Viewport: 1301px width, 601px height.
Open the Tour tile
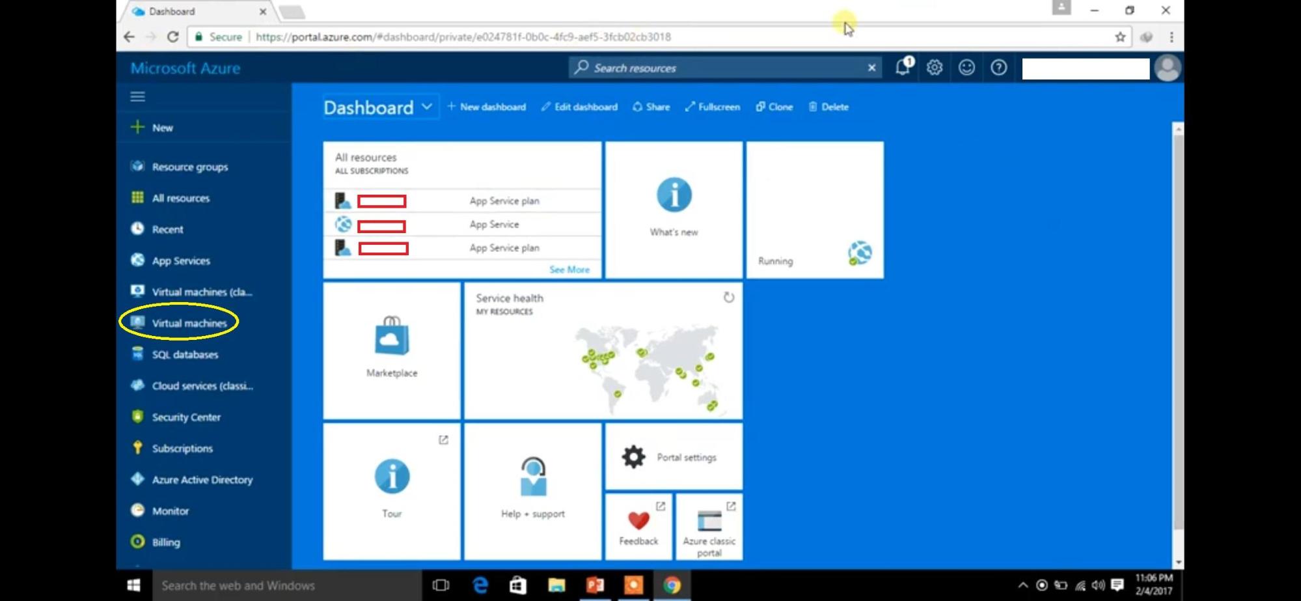click(392, 492)
